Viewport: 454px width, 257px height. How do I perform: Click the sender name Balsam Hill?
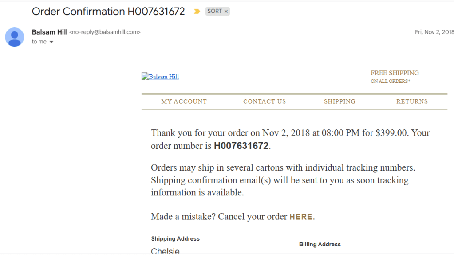pos(50,32)
